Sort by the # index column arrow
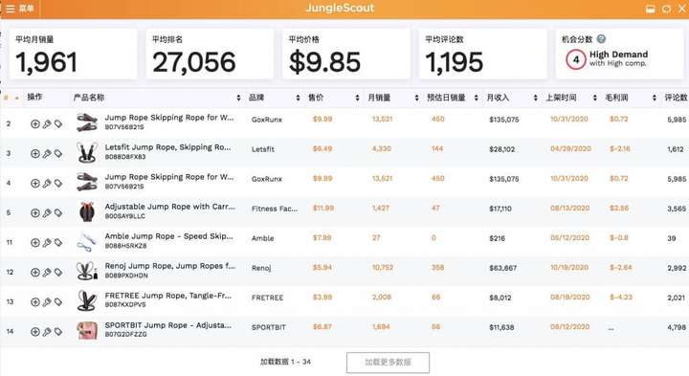The image size is (689, 376). pos(16,98)
